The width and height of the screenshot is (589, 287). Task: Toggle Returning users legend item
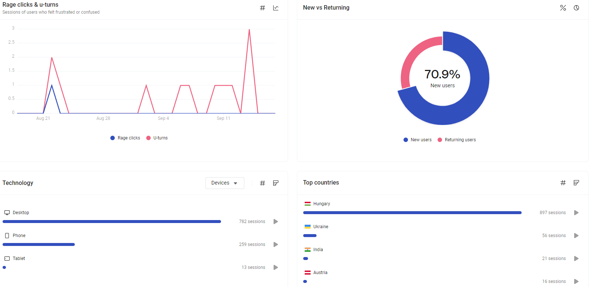[456, 140]
